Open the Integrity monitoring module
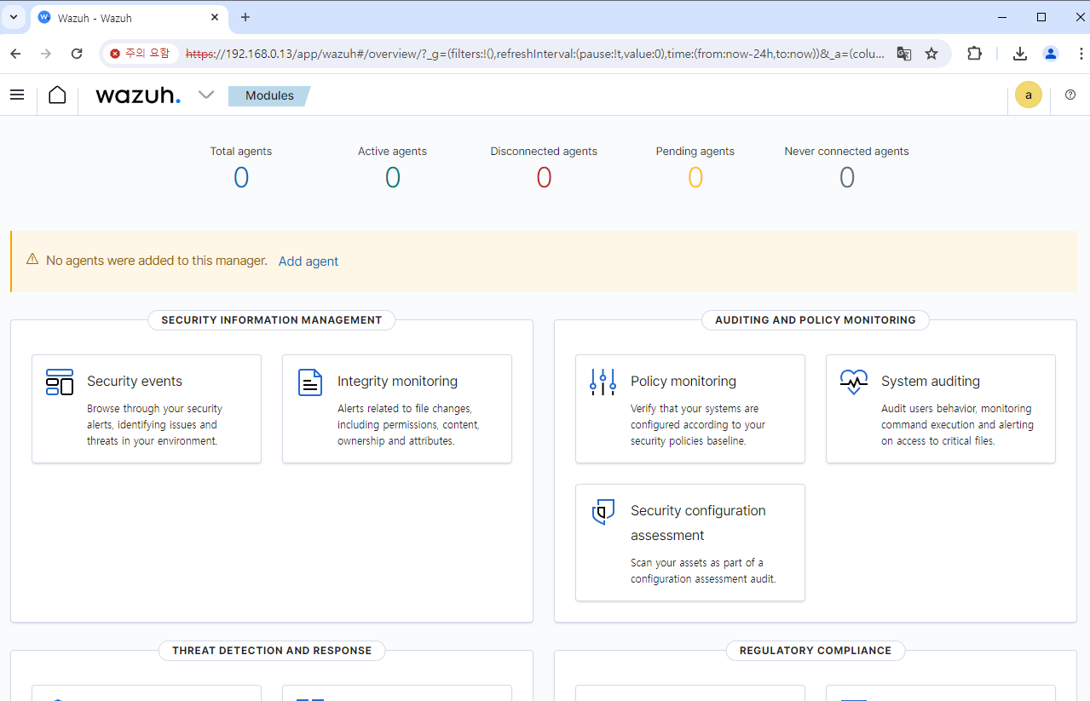This screenshot has width=1090, height=701. (x=397, y=409)
